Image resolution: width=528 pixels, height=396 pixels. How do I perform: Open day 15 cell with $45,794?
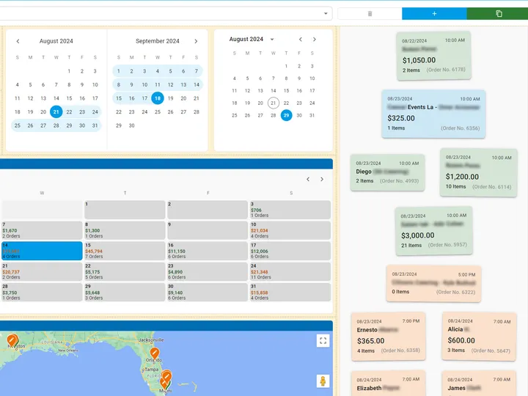tap(125, 251)
